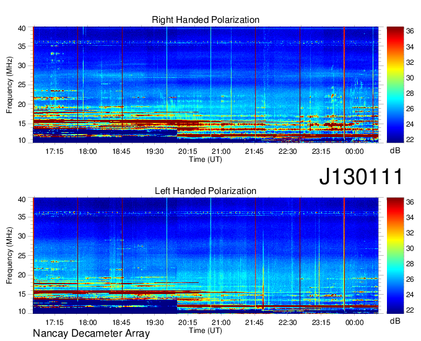Click the Left Handed Polarization spectrogram image

(x=206, y=256)
